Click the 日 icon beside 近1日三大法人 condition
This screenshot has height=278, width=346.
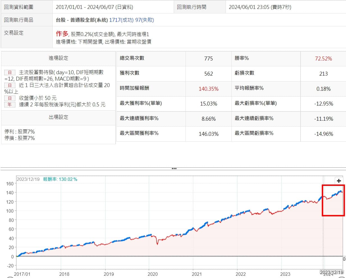[x=10, y=85]
